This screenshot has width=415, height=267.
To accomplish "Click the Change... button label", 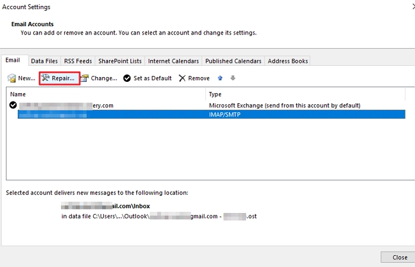I will [x=104, y=78].
